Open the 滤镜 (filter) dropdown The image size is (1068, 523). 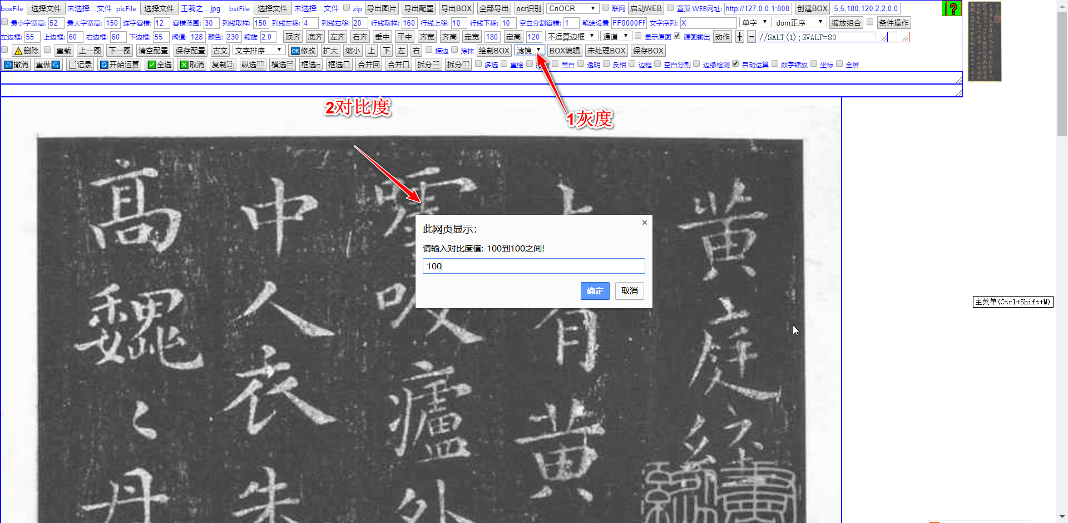click(x=529, y=51)
